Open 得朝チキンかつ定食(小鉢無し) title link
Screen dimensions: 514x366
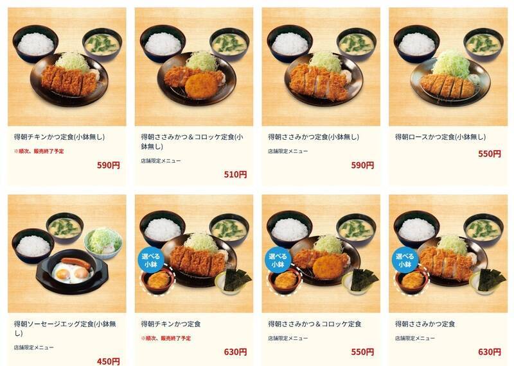click(59, 137)
